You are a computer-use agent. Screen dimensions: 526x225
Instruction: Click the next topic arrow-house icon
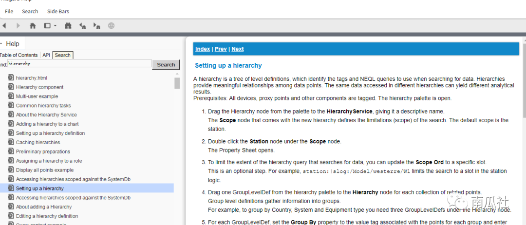pyautogui.click(x=97, y=26)
